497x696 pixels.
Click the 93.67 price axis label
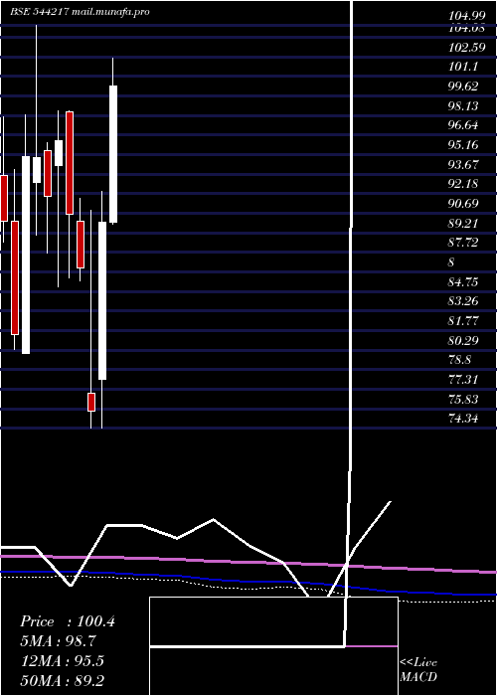click(463, 164)
